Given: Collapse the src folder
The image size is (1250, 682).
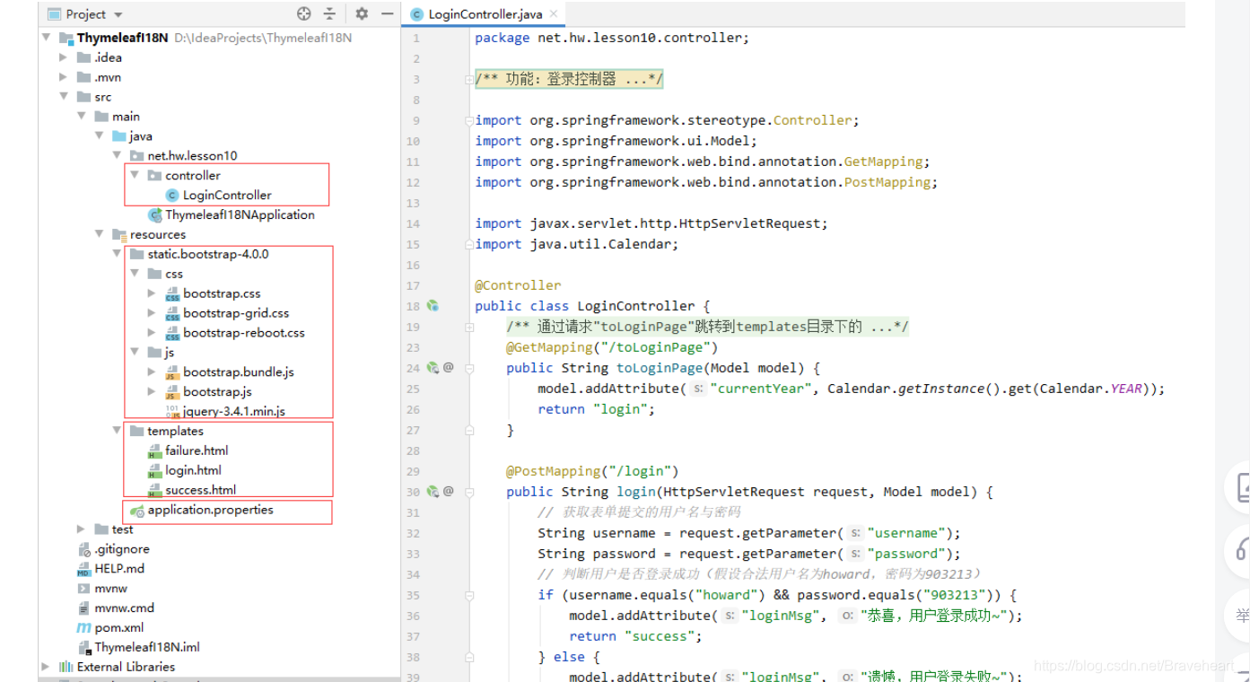Looking at the screenshot, I should (x=63, y=97).
